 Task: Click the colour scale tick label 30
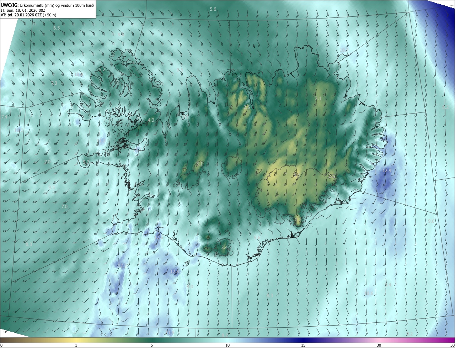[379, 345]
